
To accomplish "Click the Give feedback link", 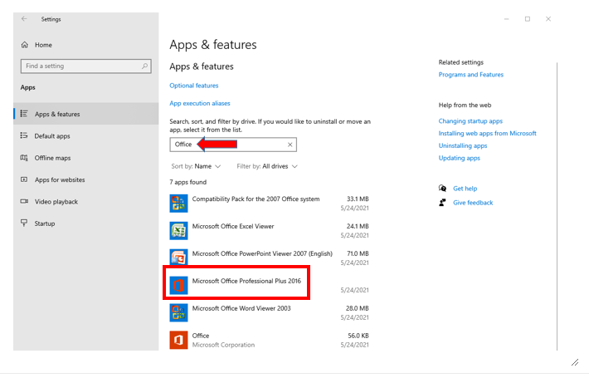I will tap(473, 203).
